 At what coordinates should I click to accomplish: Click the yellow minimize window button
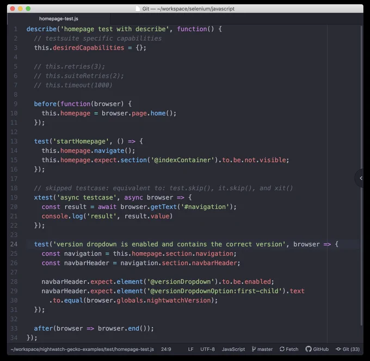click(x=20, y=9)
